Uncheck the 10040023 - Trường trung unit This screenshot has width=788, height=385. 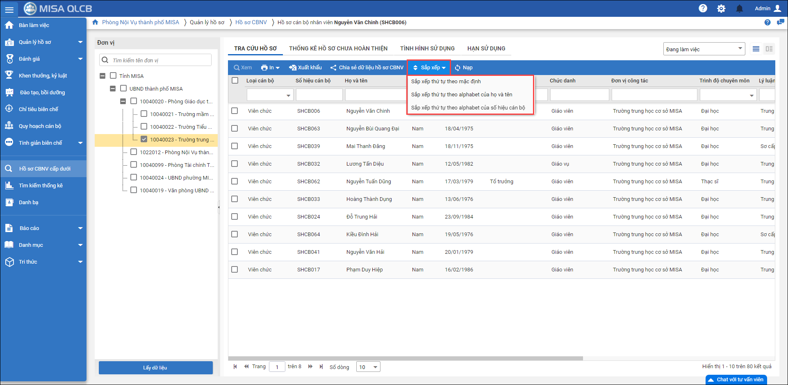coord(144,139)
